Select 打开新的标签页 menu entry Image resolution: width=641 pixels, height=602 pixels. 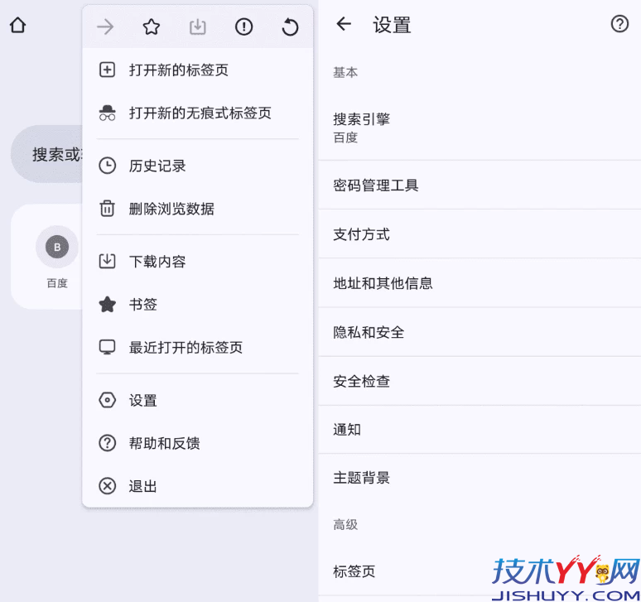tap(198, 70)
